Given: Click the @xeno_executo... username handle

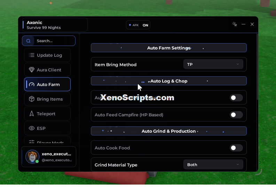Looking at the screenshot, I should click(x=57, y=160).
